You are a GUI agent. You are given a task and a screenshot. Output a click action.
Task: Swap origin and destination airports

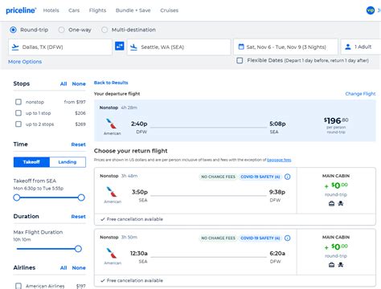[120, 46]
